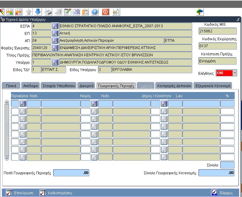Click the Σύνολο Γεωγραφικής Κατανομής field
242x197 pixels.
click(217, 173)
